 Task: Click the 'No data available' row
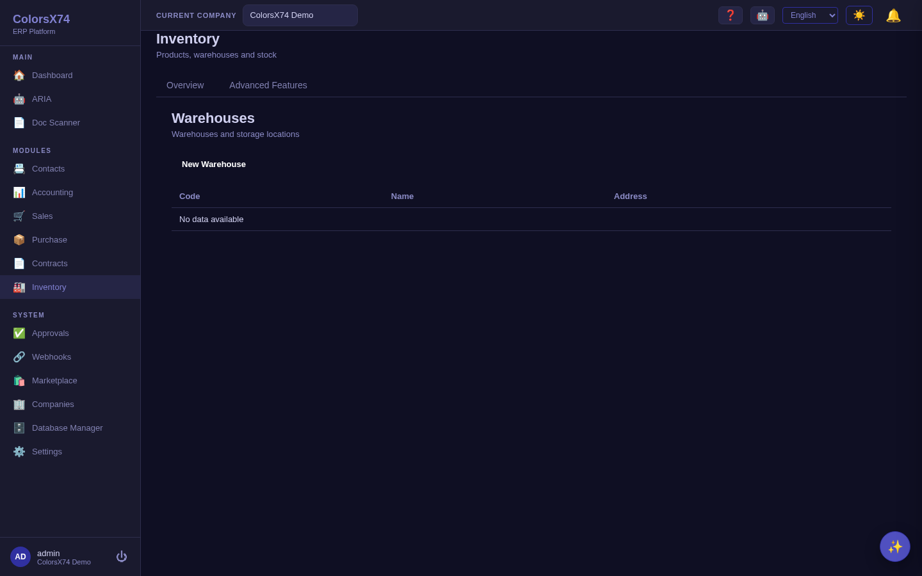point(531,220)
